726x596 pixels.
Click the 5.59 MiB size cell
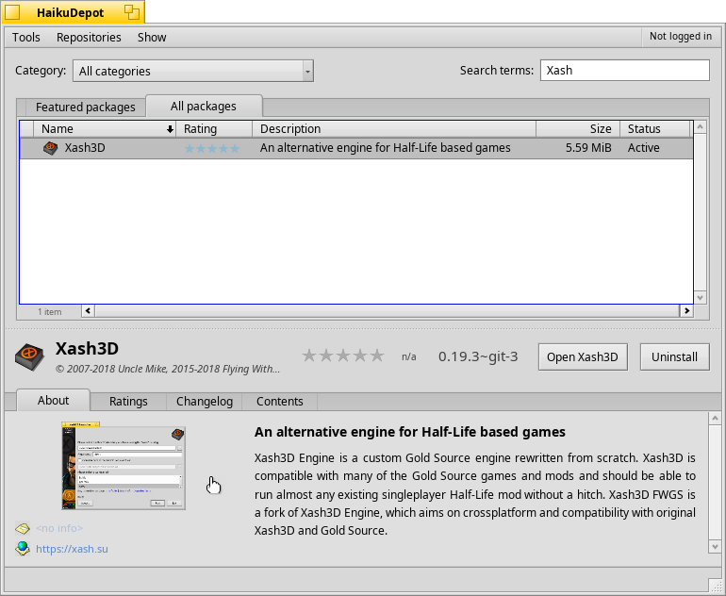(x=588, y=148)
